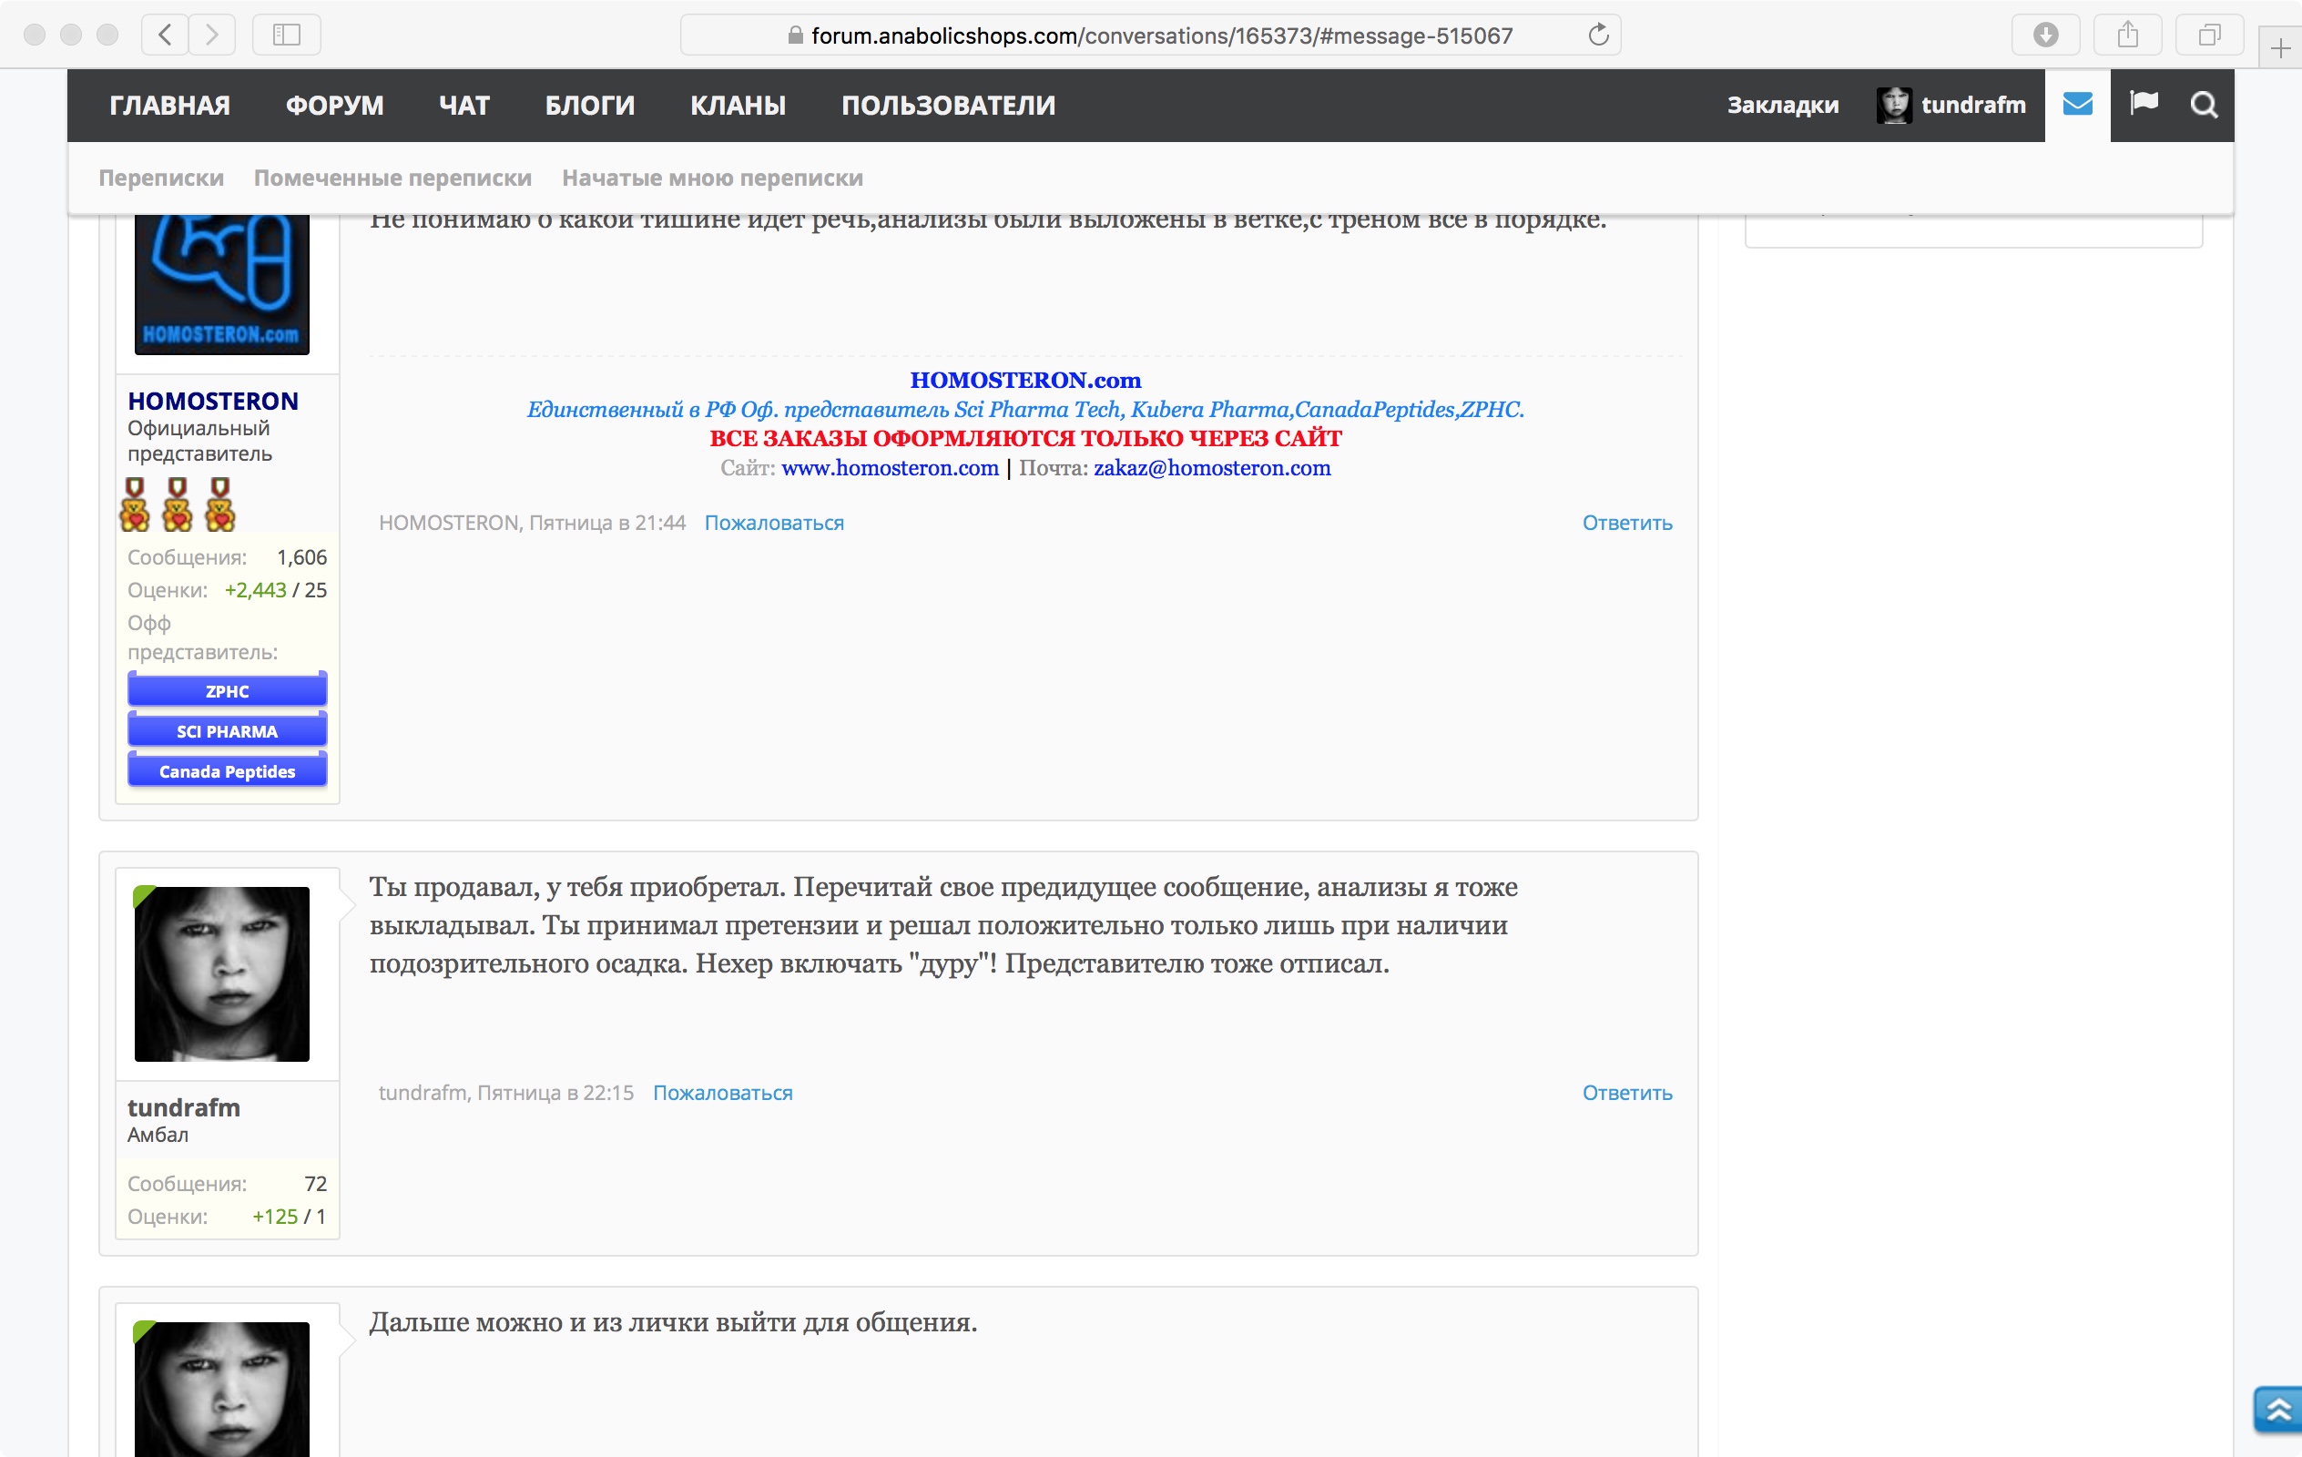Open the КЛАНЫ navigation item

pos(737,105)
